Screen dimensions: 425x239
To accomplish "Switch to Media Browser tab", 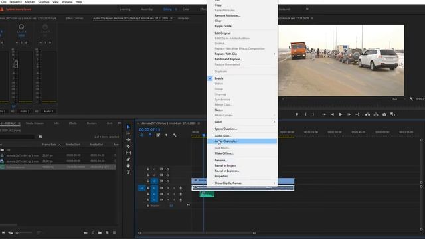I will (x=35, y=123).
